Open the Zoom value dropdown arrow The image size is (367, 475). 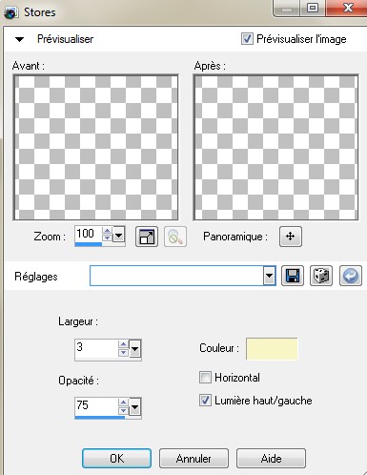[119, 236]
